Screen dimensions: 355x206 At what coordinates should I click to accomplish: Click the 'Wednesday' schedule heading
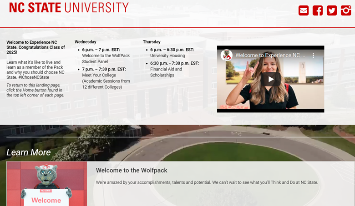point(86,42)
